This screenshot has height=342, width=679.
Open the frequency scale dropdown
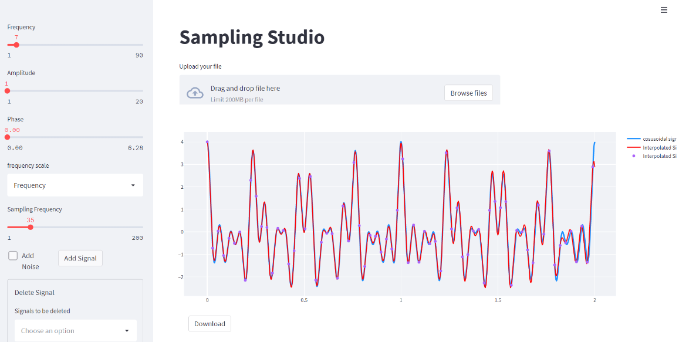tap(75, 185)
